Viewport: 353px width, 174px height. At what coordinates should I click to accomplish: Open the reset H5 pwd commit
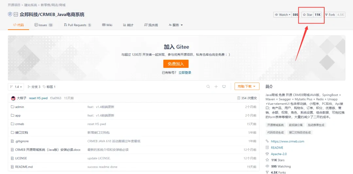[38, 98]
